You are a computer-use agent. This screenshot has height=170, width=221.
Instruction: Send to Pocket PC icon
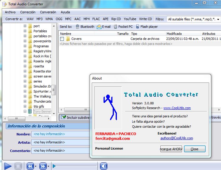115,27
